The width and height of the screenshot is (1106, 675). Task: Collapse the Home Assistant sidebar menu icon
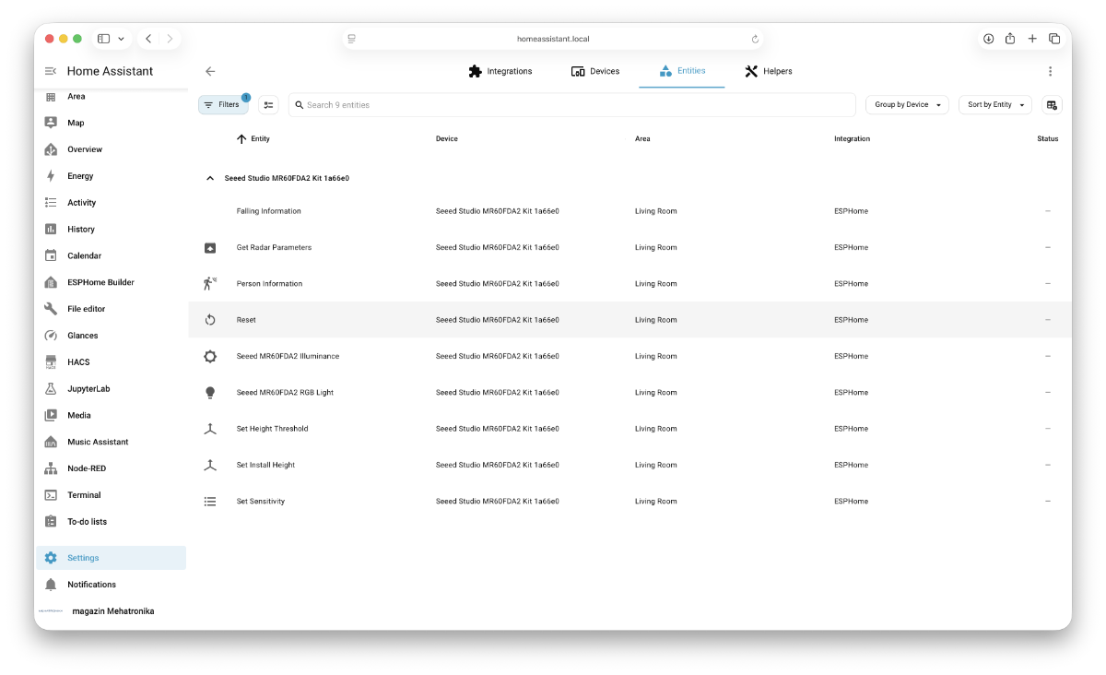click(x=51, y=71)
